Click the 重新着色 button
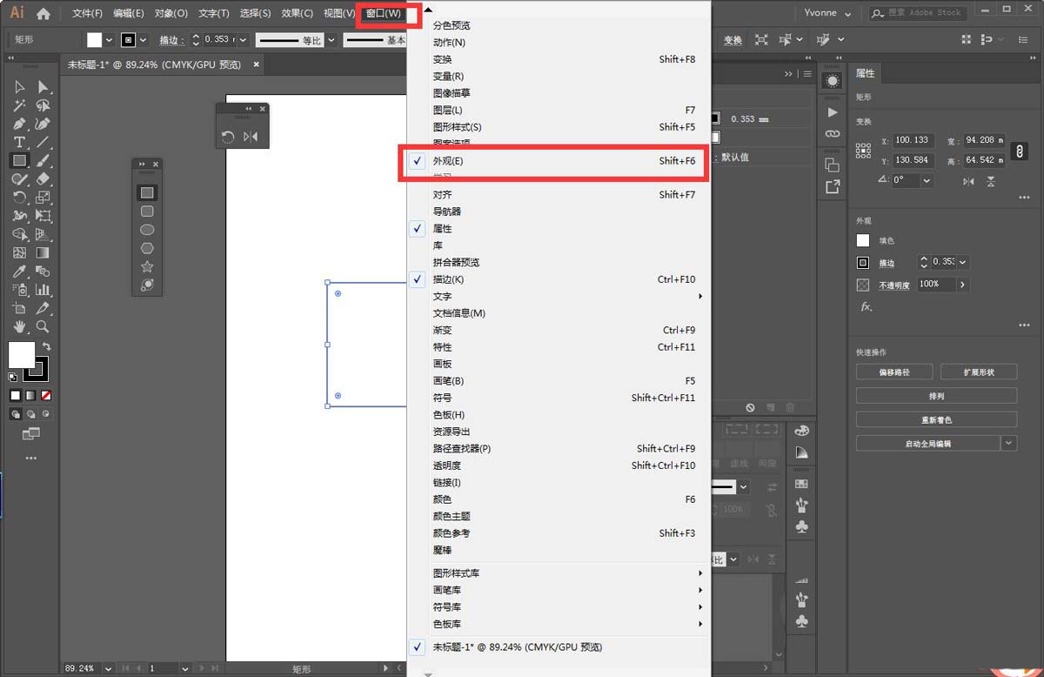This screenshot has height=677, width=1044. tap(936, 419)
